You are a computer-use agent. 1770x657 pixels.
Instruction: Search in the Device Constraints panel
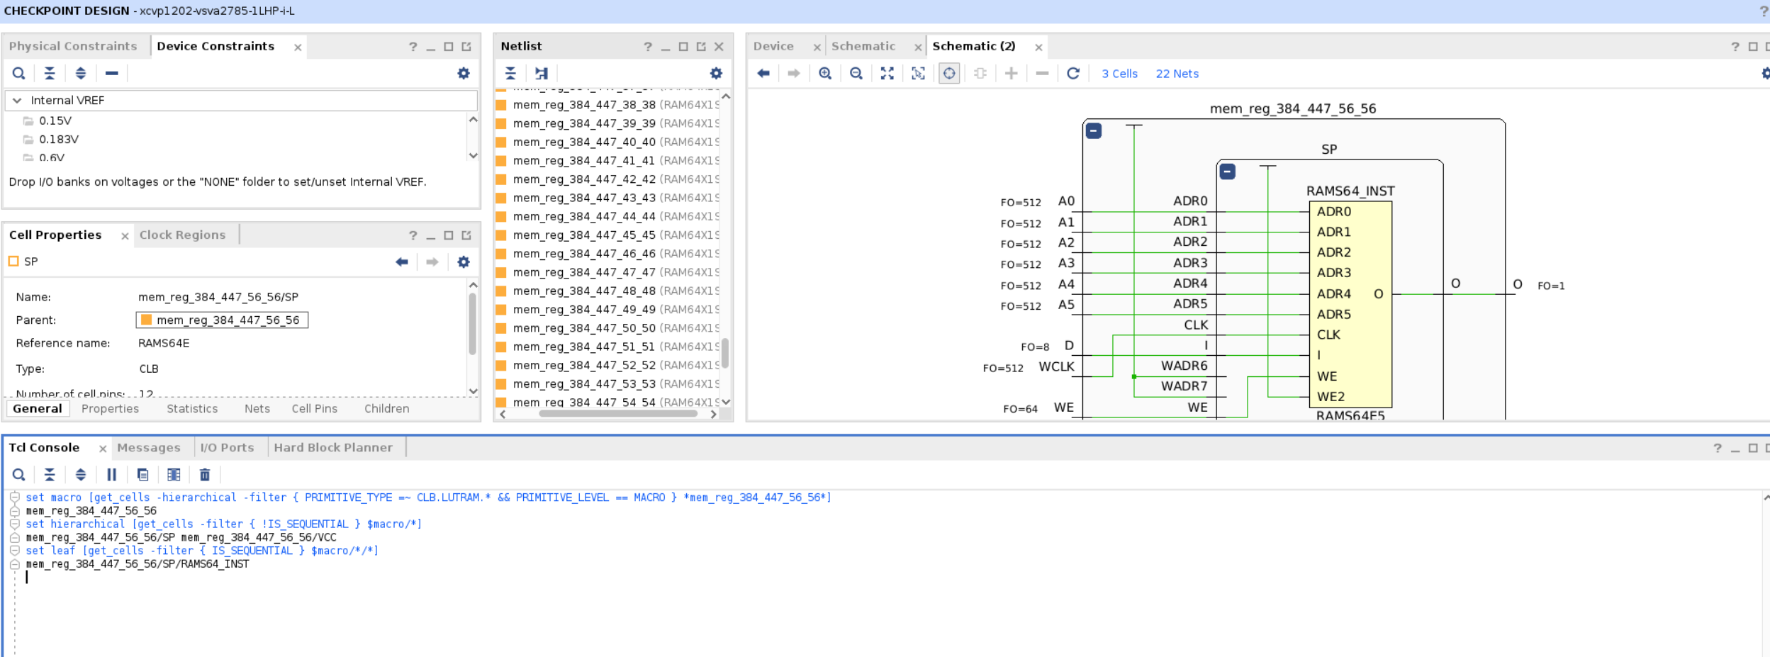tap(19, 74)
